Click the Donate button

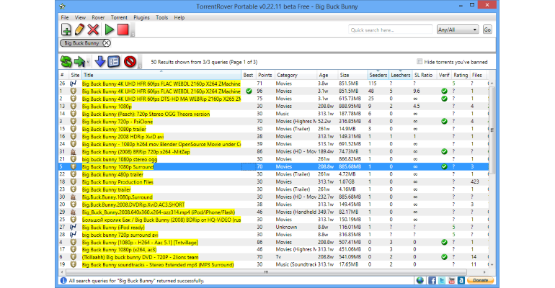coord(480,280)
